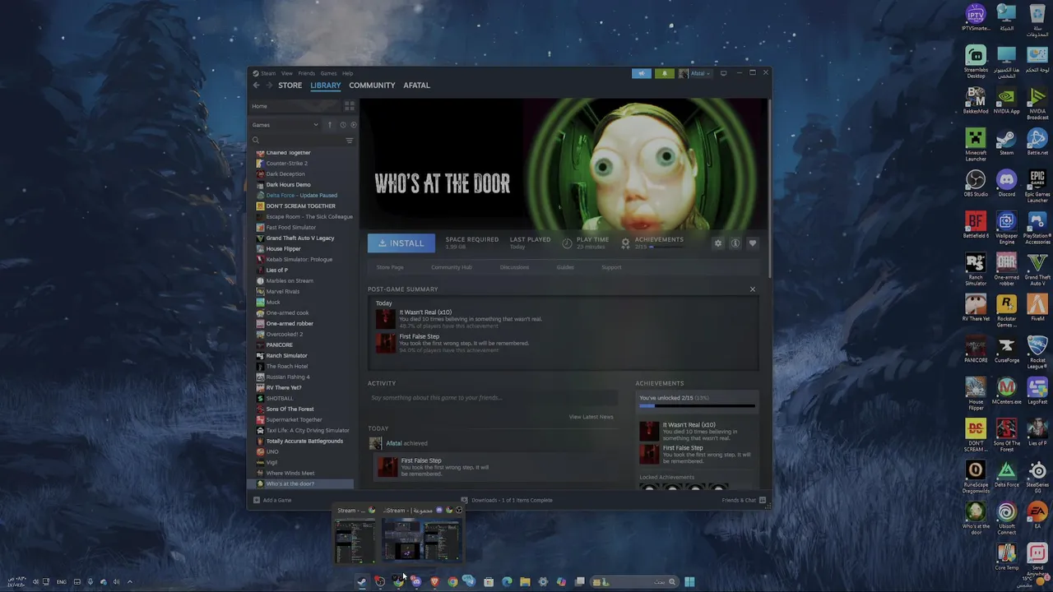Click the library search field
This screenshot has height=592, width=1053.
pyautogui.click(x=297, y=141)
